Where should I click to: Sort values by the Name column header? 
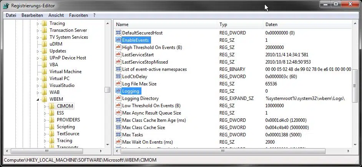(165, 25)
